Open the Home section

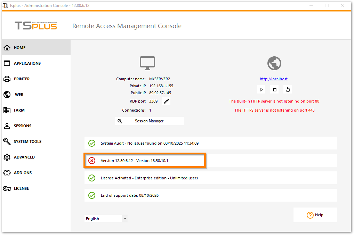[20, 48]
